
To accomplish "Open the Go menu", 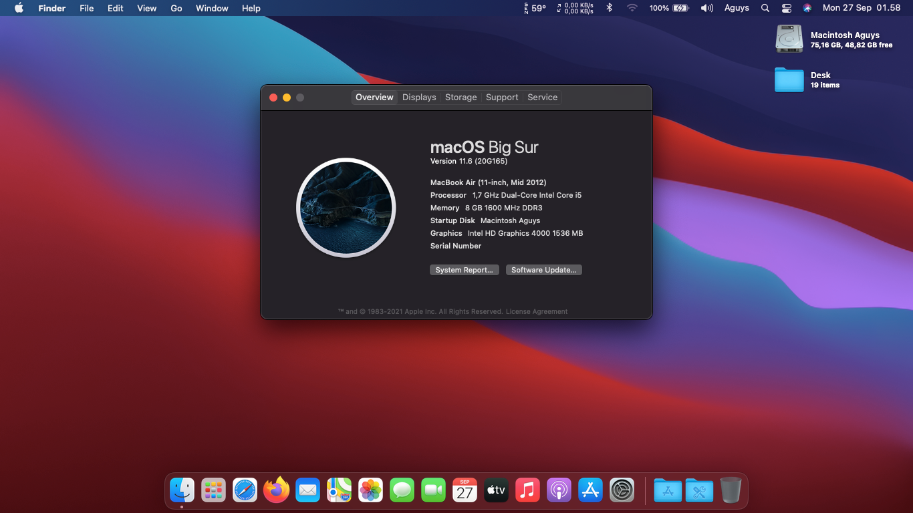I will pyautogui.click(x=176, y=8).
